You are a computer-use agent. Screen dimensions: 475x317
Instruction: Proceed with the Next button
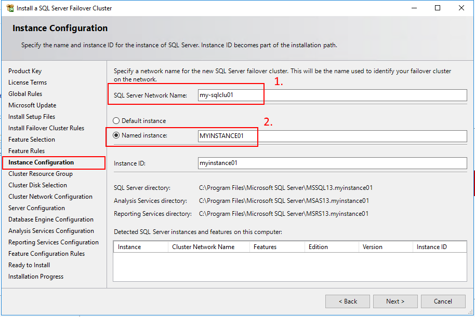pyautogui.click(x=395, y=301)
